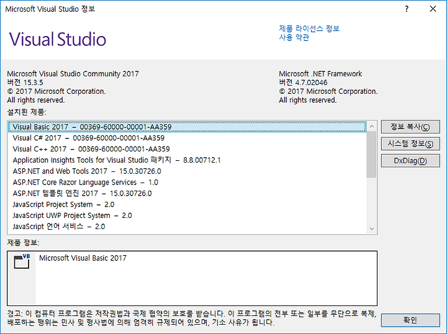This screenshot has width=447, height=334.
Task: Close the Visual Studio 정보 dialog
Action: (433, 9)
